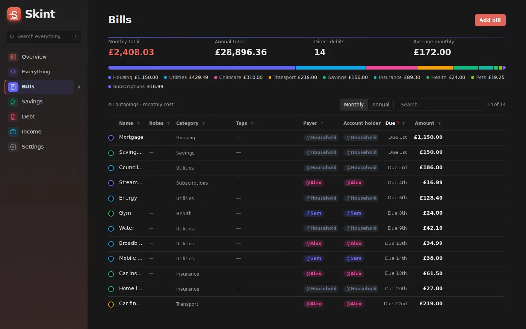Click @Household payer tag on Mortgage row
Screen dimensions: 526x329
coord(321,138)
